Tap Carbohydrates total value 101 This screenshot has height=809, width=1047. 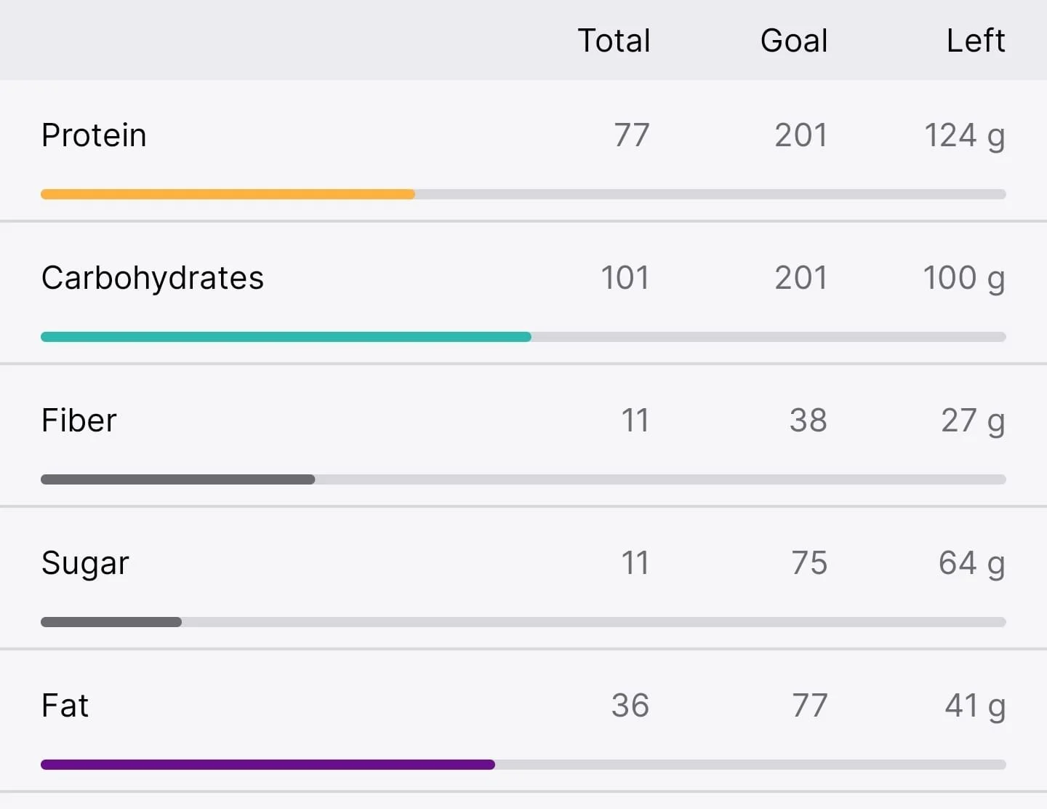click(x=625, y=278)
